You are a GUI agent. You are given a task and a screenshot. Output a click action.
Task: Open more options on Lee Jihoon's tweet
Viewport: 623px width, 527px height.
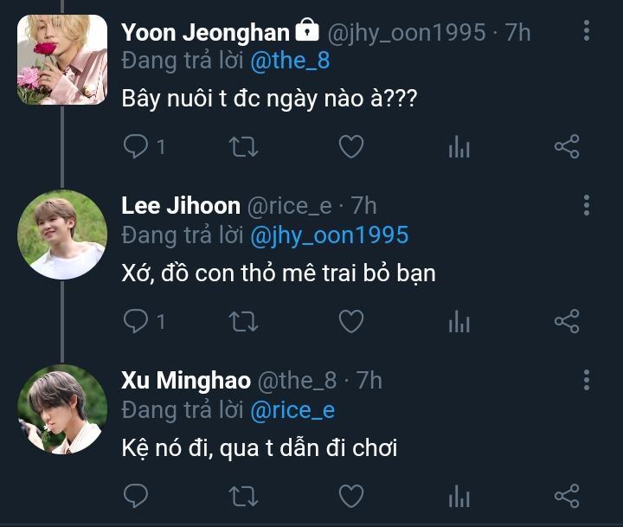587,205
